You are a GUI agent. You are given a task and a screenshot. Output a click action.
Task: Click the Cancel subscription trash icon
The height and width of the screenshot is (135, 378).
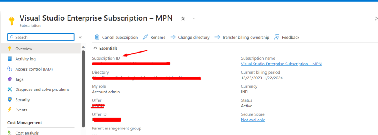(x=97, y=37)
